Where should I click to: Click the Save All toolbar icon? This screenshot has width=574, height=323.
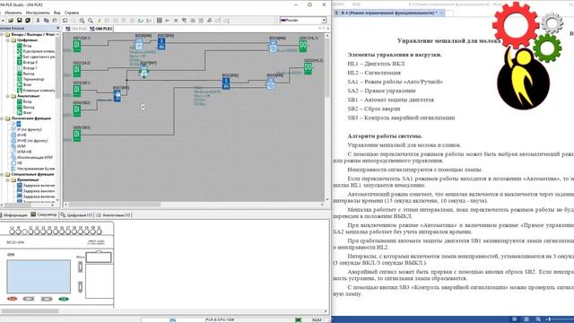pyautogui.click(x=28, y=21)
